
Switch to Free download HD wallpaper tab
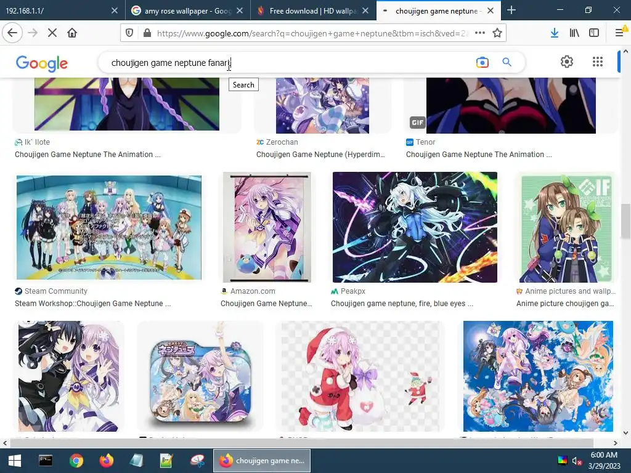306,11
